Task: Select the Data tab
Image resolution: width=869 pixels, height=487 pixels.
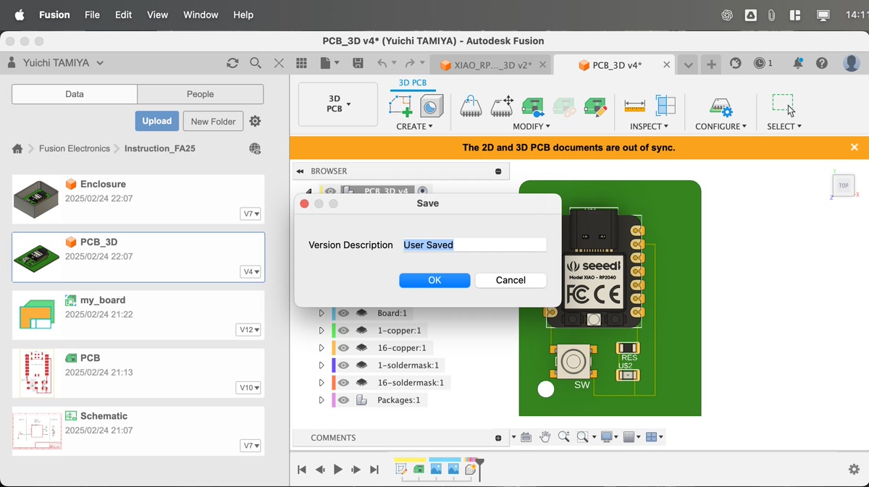Action: [75, 94]
